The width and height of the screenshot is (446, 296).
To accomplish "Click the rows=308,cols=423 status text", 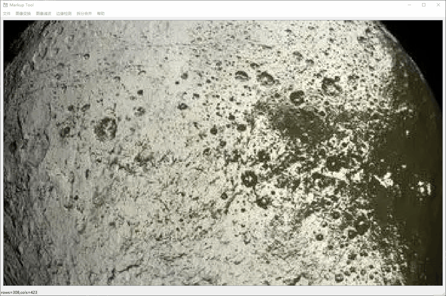I will tap(19, 292).
